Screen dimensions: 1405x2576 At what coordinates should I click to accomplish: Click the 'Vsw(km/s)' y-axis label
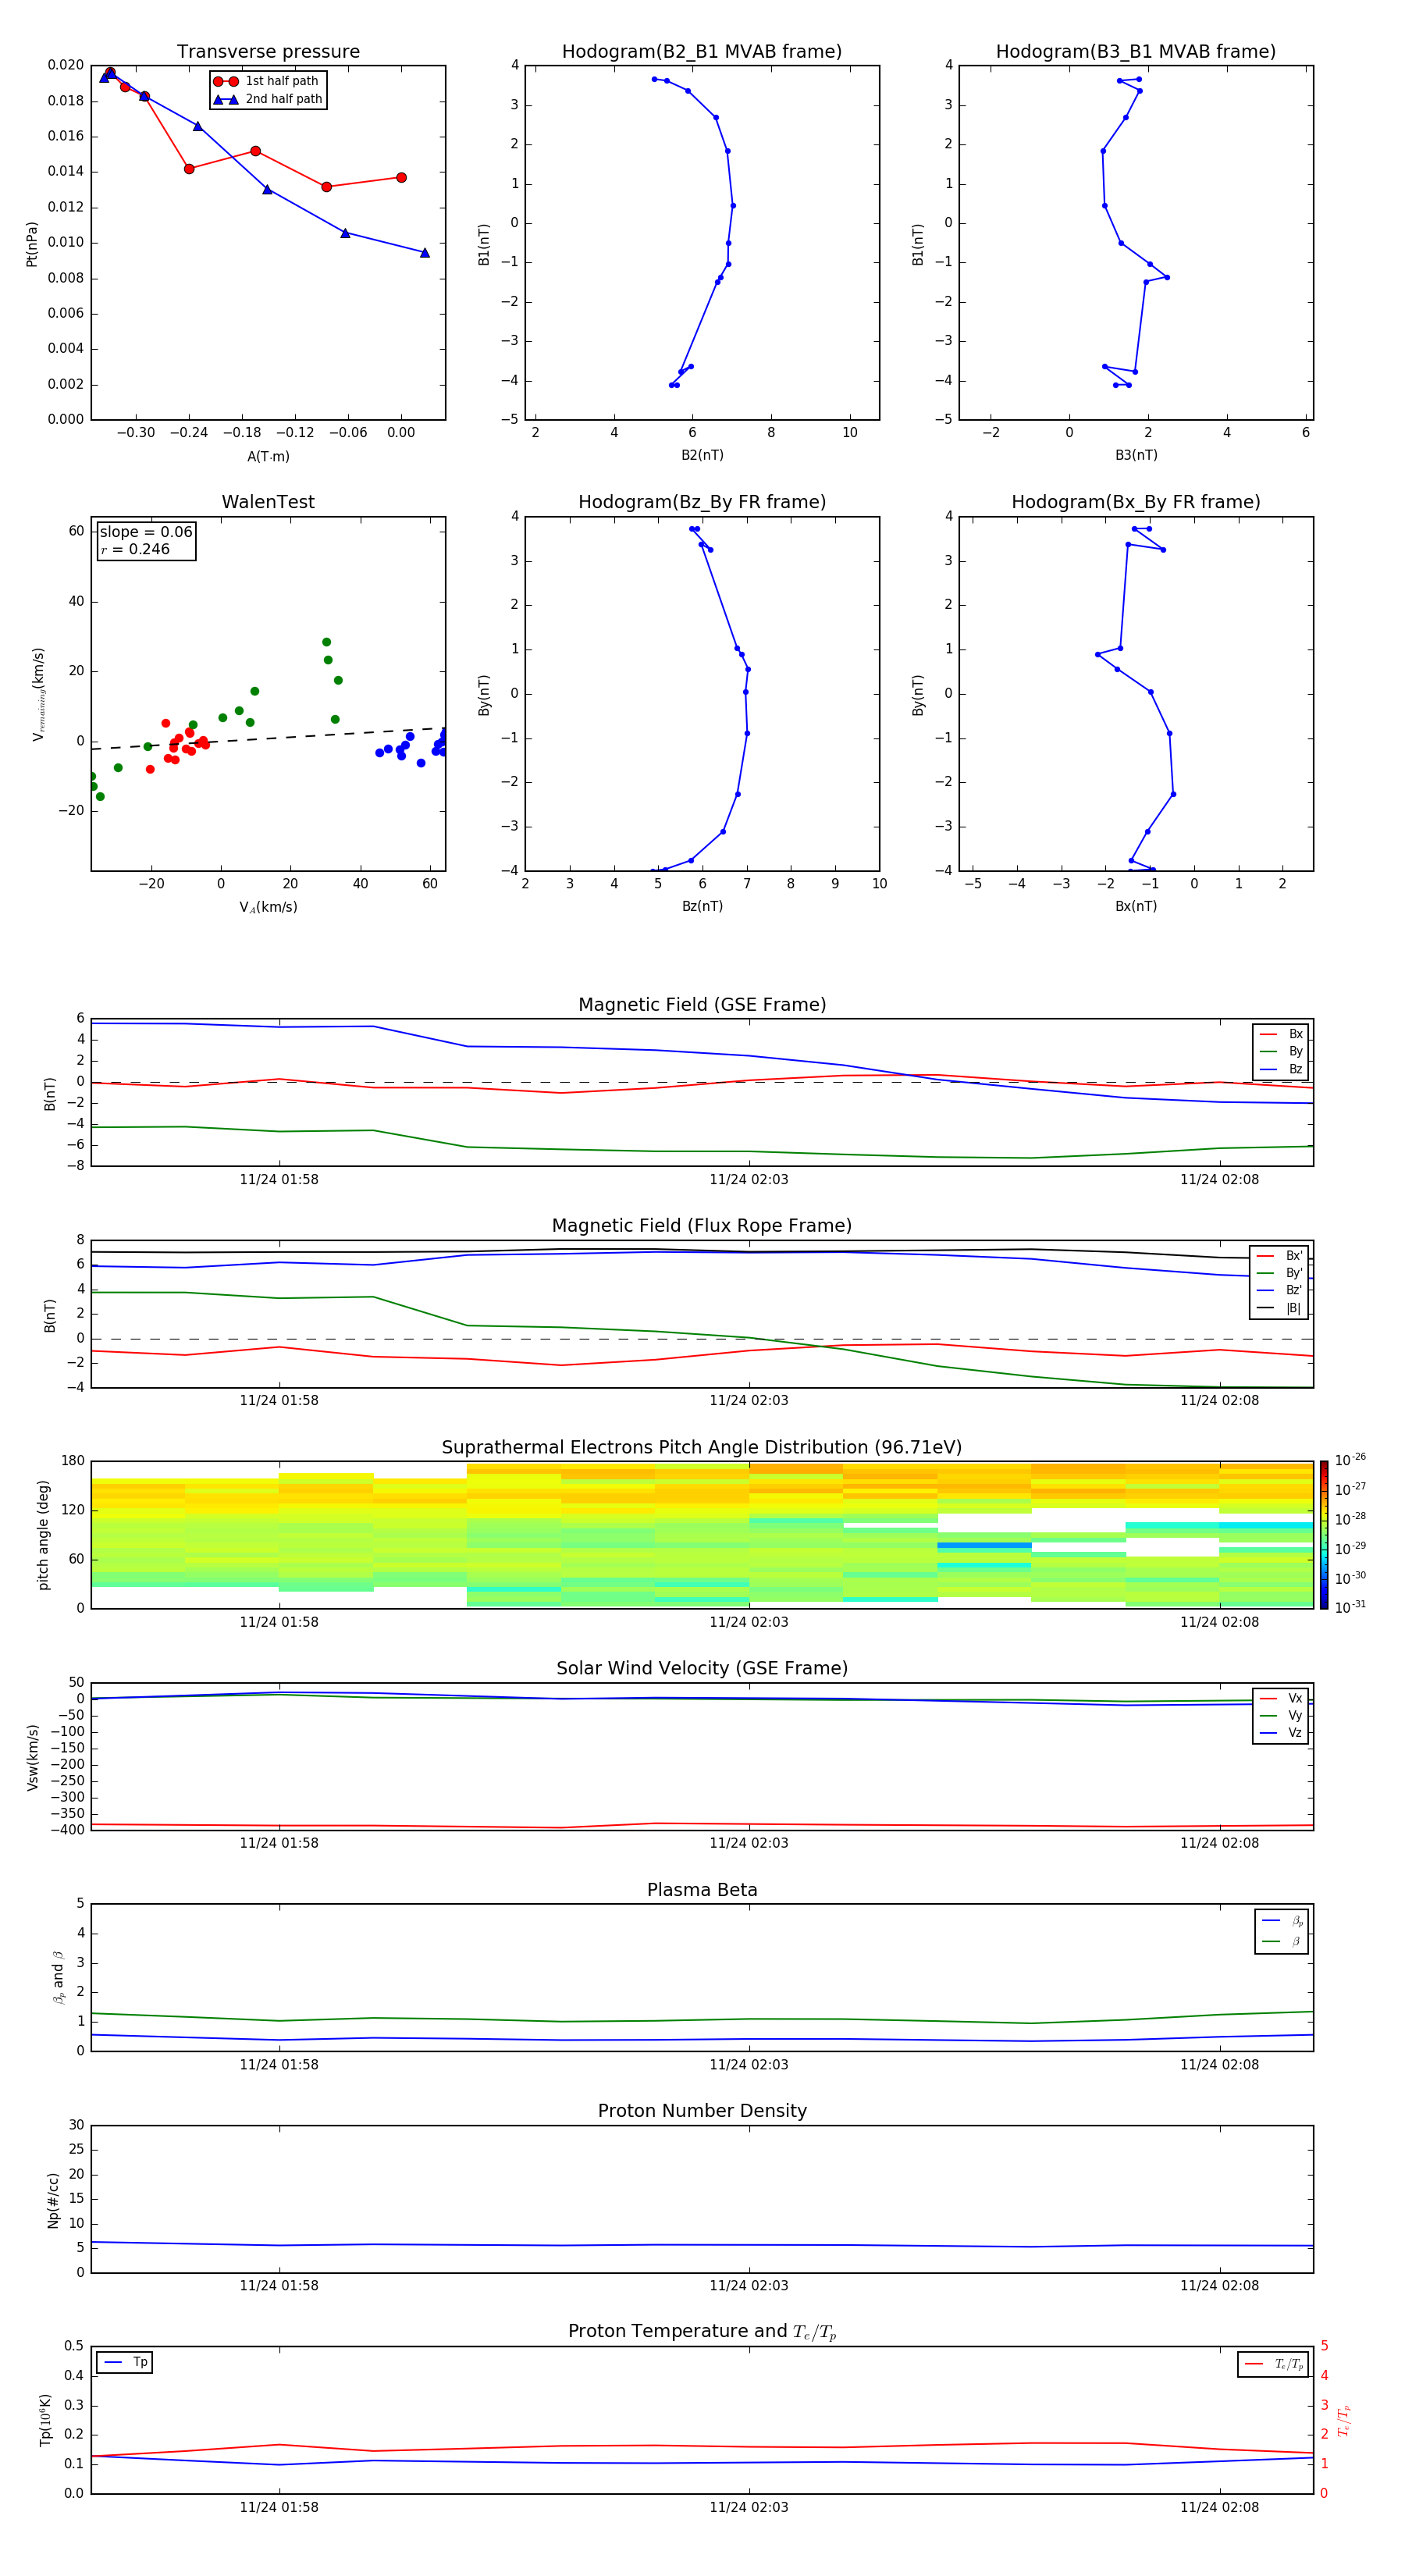coord(32,1757)
